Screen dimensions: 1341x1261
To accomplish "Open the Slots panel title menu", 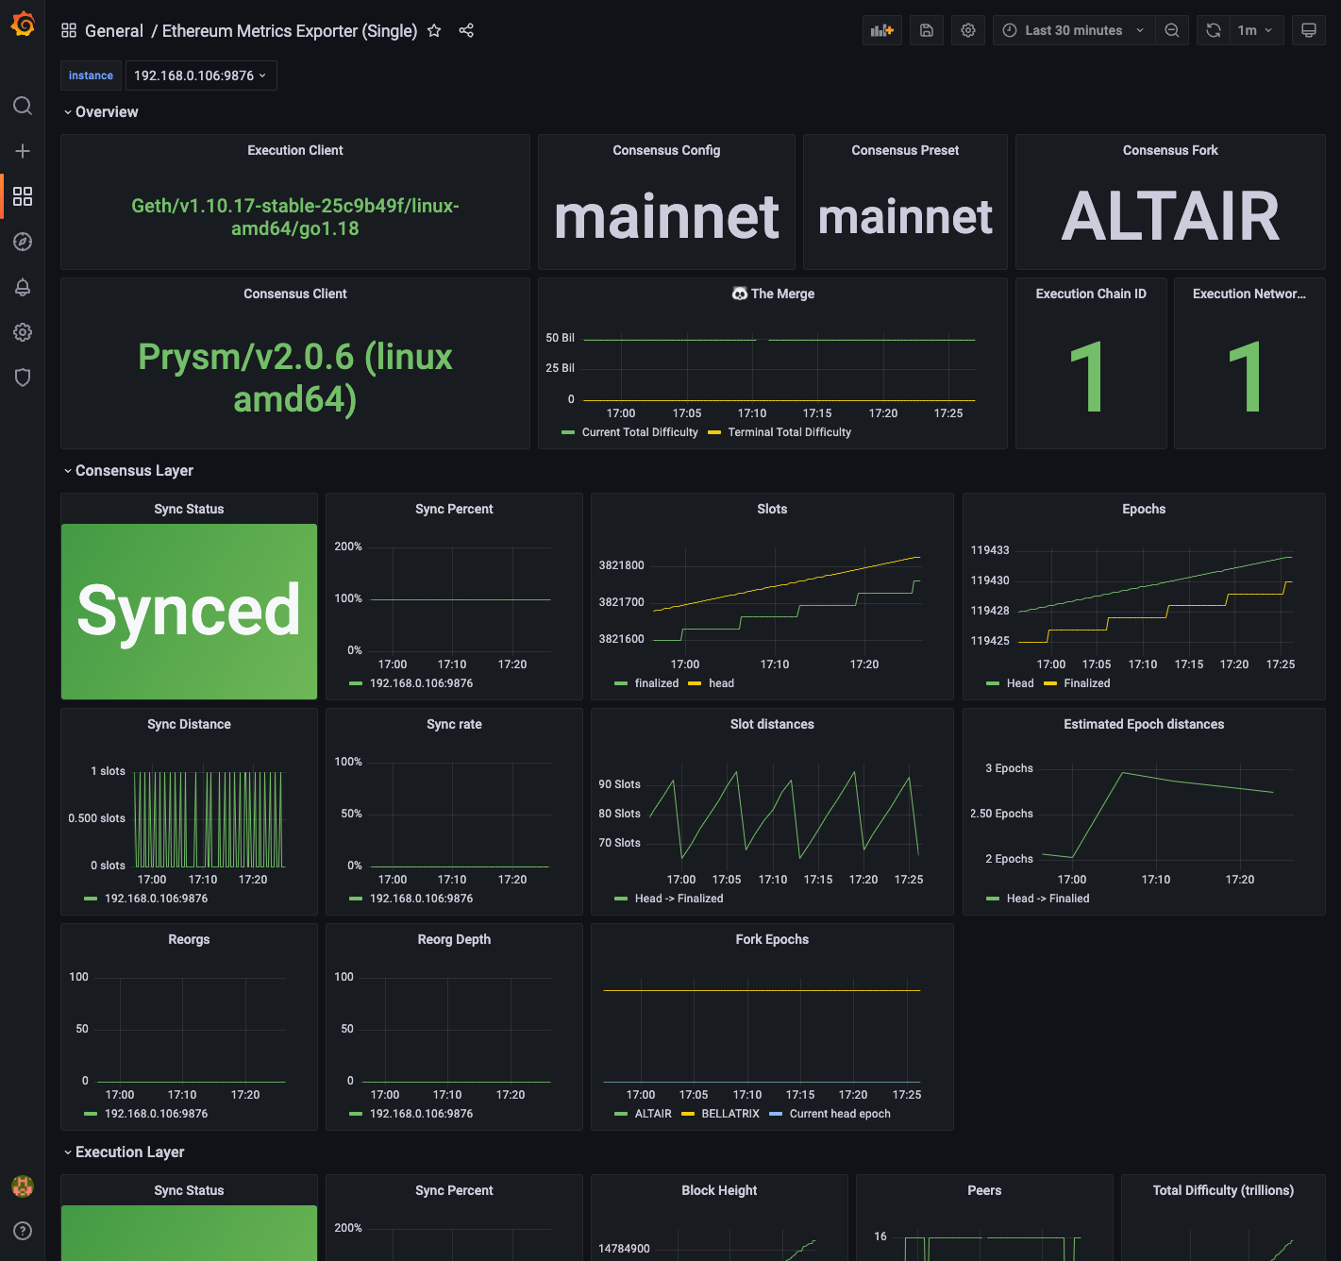I will point(772,509).
